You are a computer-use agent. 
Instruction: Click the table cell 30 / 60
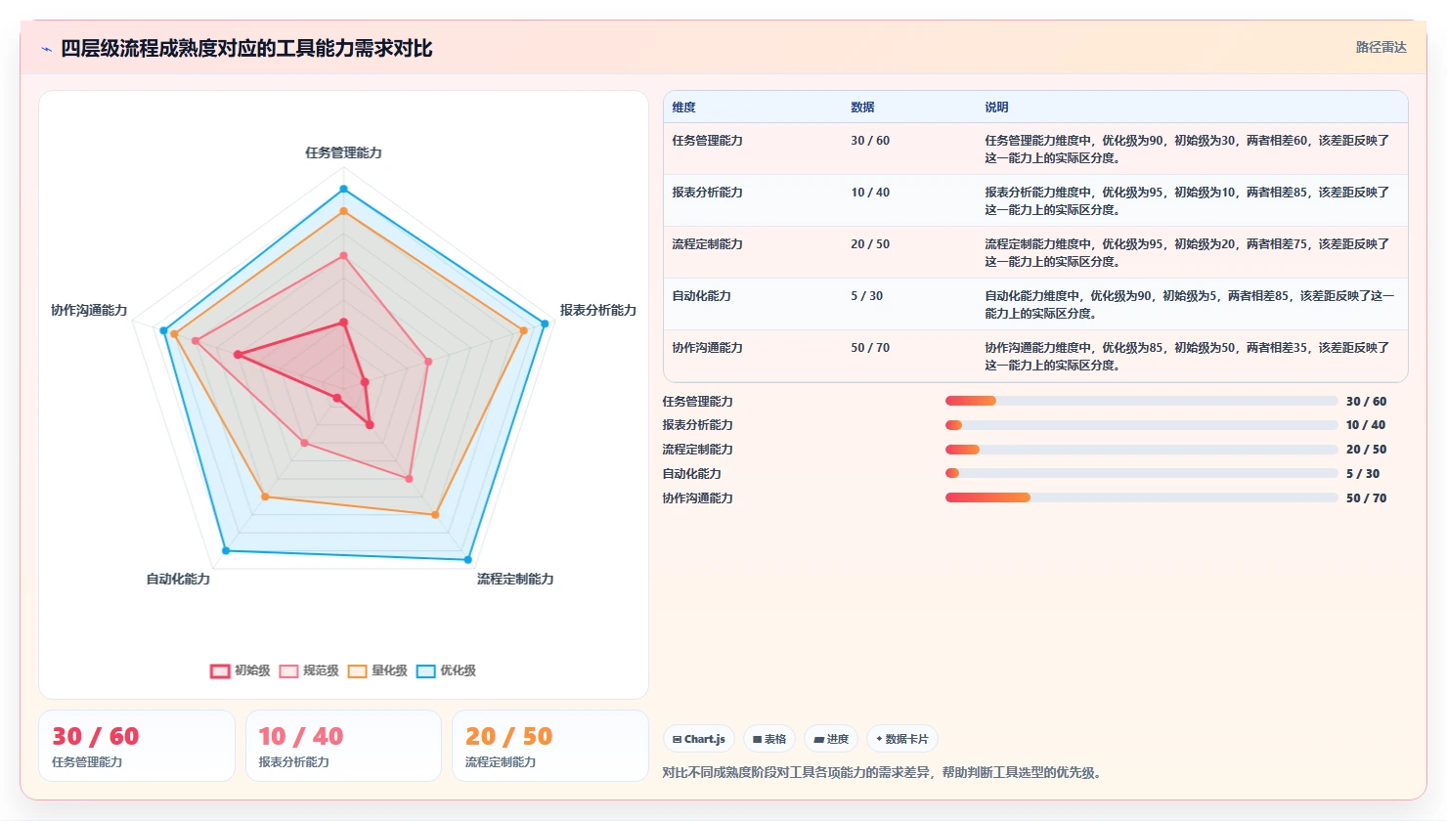870,141
